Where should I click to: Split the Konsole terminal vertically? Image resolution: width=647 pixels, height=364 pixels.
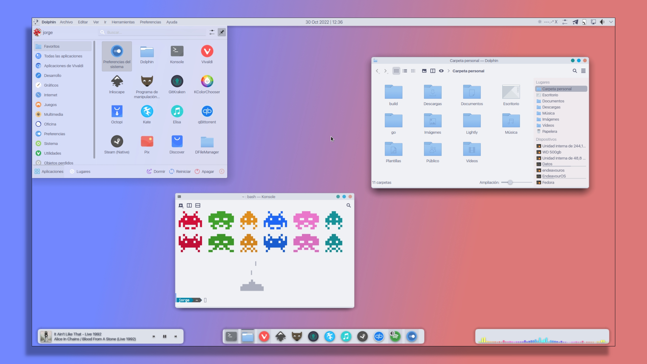click(x=189, y=205)
